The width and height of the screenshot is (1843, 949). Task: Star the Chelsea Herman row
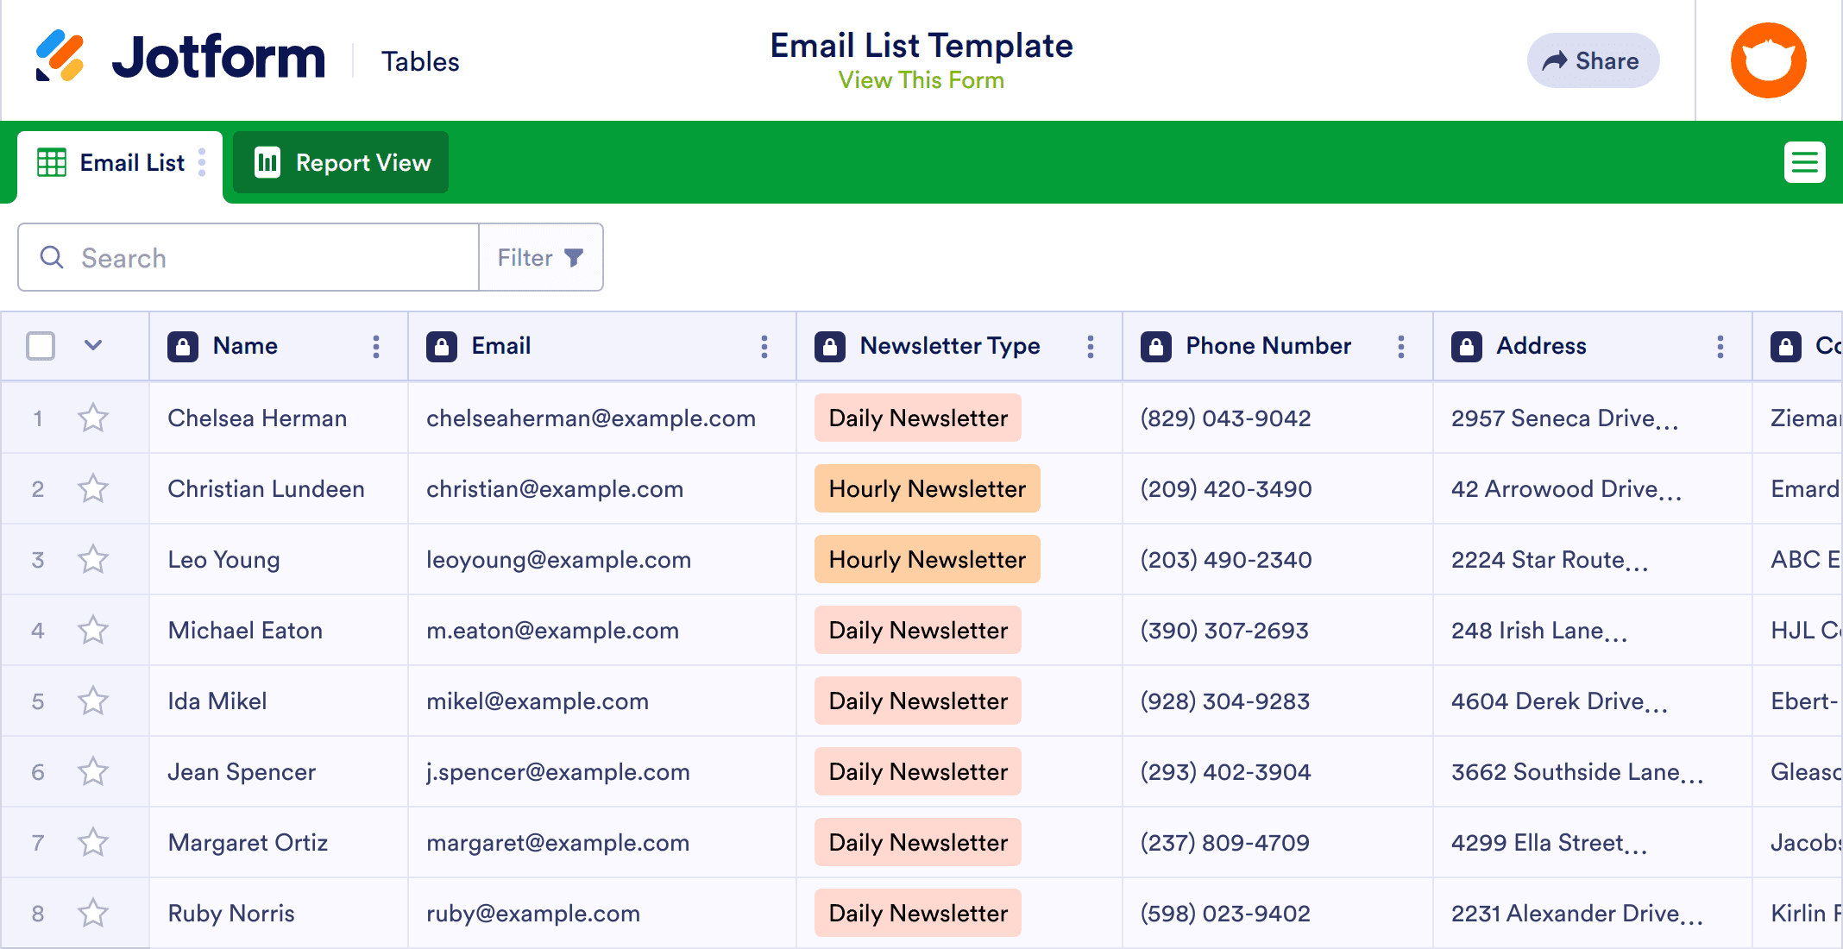[x=93, y=418]
